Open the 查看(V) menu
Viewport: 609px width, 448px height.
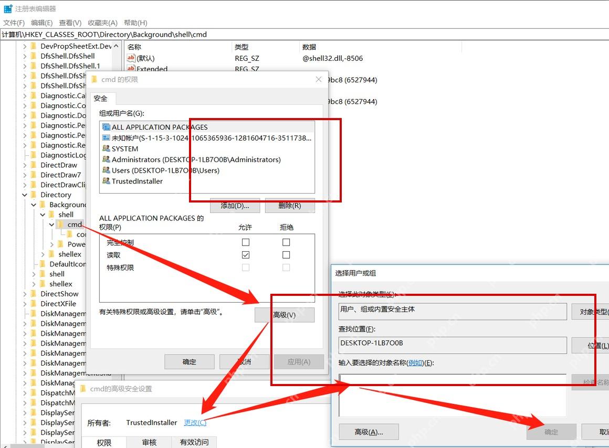click(x=70, y=23)
